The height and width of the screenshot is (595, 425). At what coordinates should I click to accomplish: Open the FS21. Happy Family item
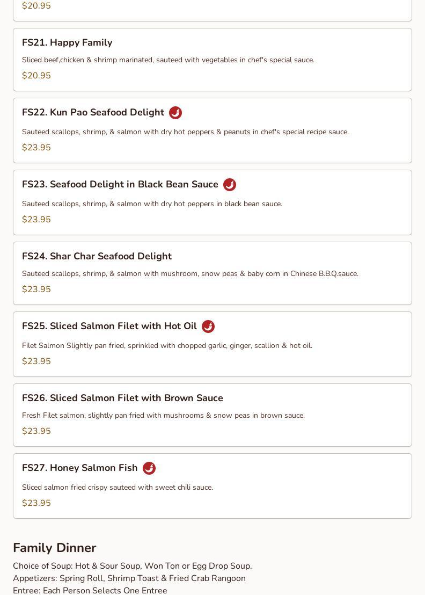coord(67,42)
